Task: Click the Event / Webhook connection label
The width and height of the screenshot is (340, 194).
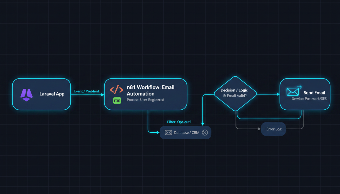Action: coord(87,91)
